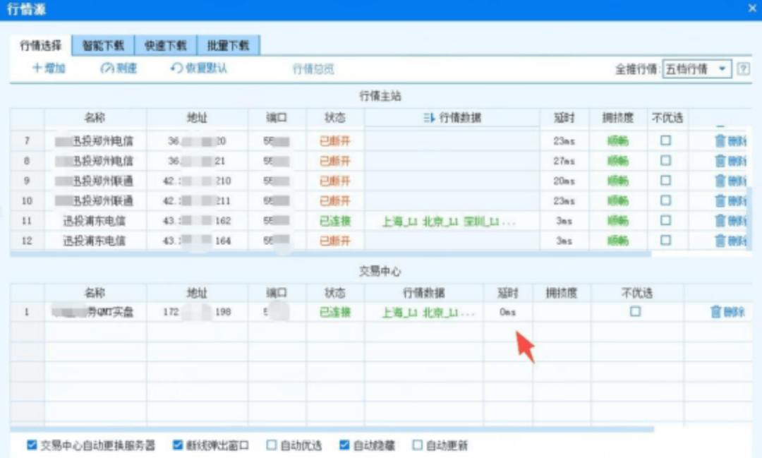Open the 批量下载 tab
This screenshot has width=762, height=458.
click(x=228, y=46)
